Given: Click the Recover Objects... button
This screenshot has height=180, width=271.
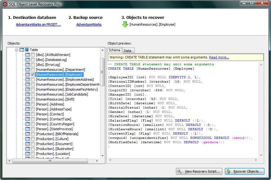Looking at the screenshot, I should [245, 171].
